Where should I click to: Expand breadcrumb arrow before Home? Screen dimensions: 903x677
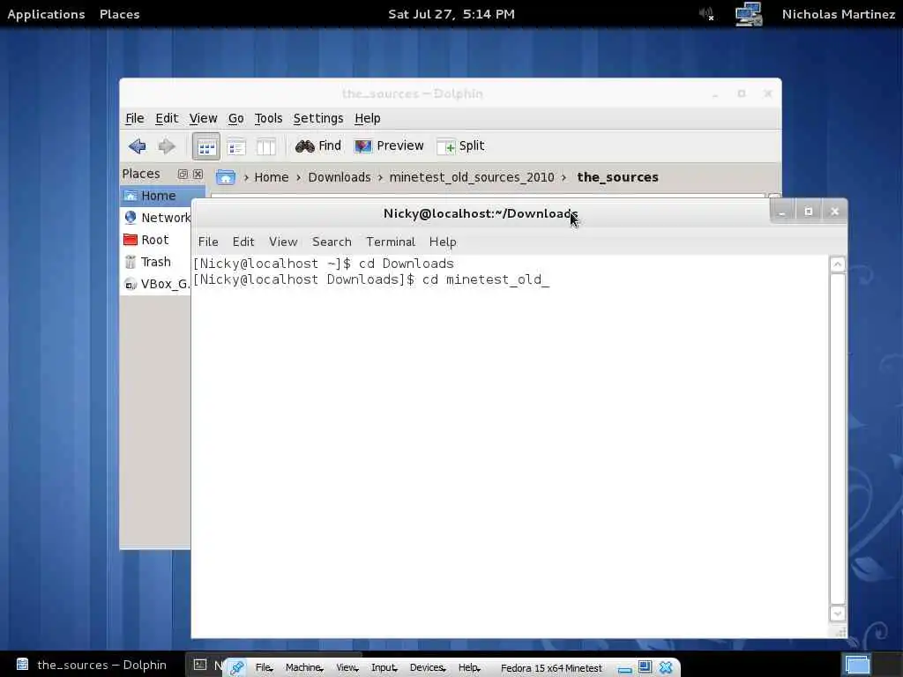[x=246, y=178]
